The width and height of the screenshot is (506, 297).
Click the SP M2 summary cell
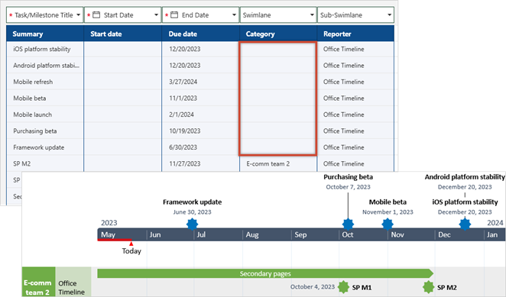click(45, 164)
